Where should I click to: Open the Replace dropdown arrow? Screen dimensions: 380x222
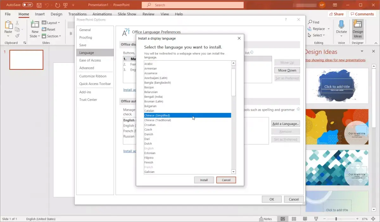[329, 29]
